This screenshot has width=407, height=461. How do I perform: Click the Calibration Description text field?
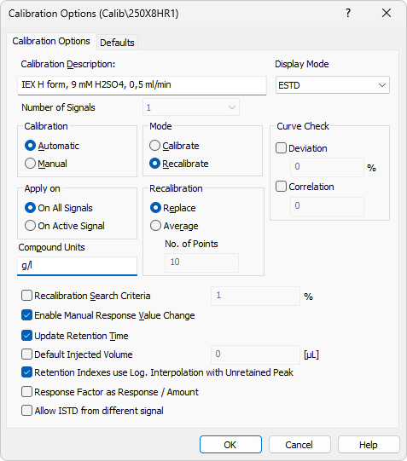pos(142,85)
